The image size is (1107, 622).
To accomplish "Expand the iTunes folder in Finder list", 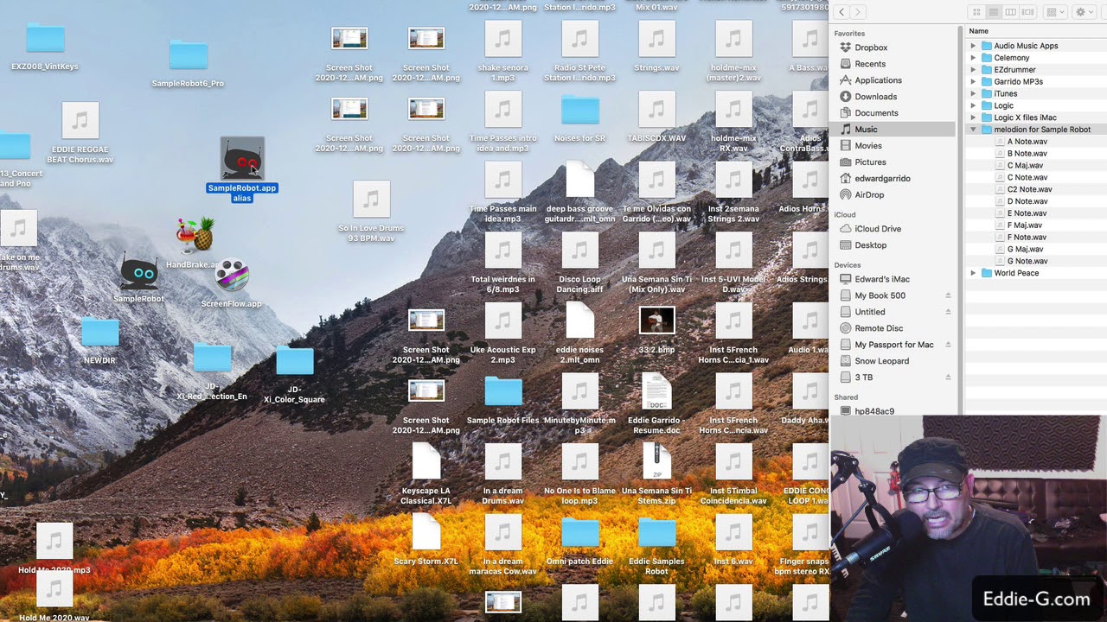I will [x=973, y=93].
